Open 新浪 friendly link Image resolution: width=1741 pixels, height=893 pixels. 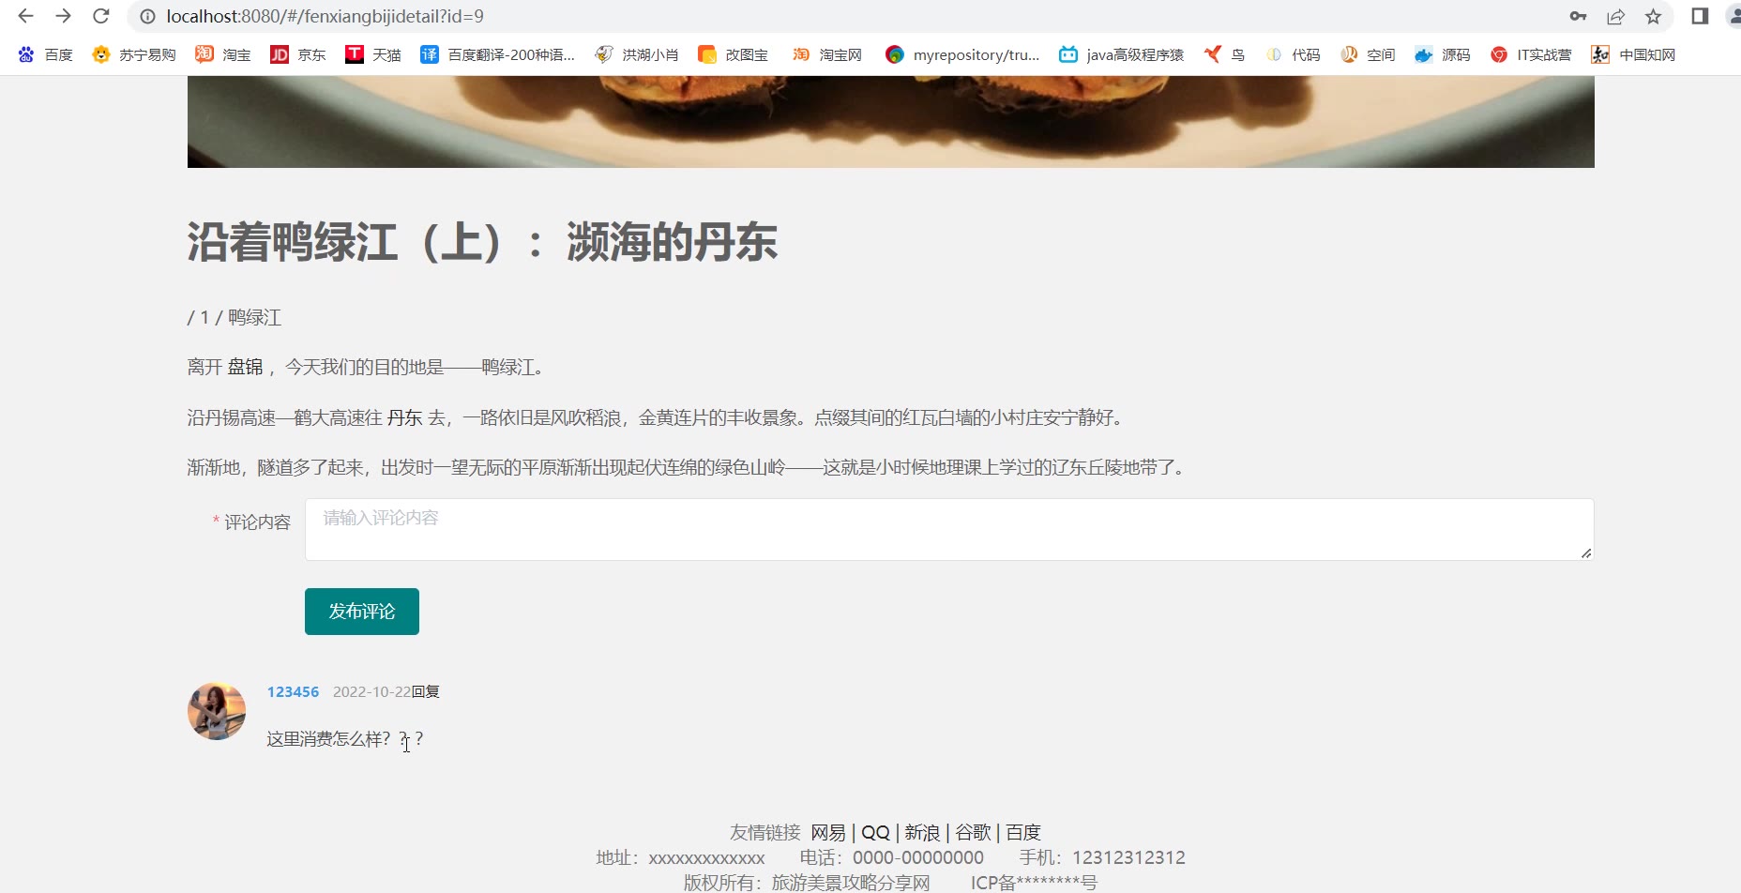point(922,832)
